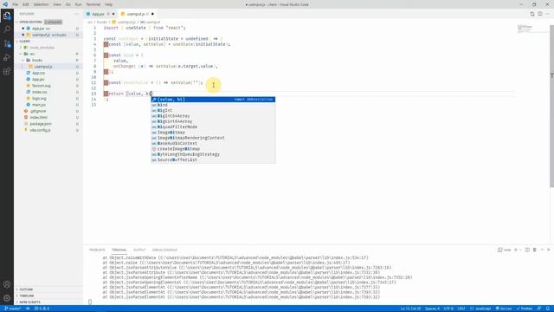Open the Run menu
Image resolution: width=554 pixels, height=312 pixels.
pyautogui.click(x=78, y=4)
